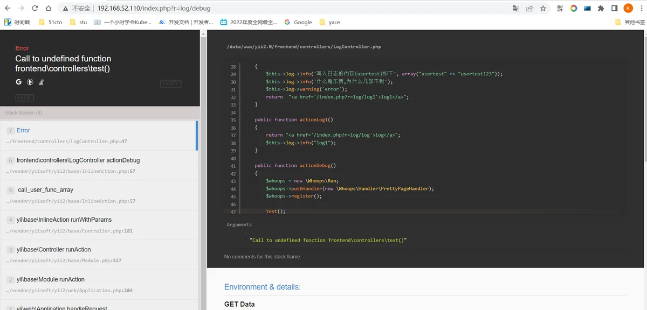Click the red Error title text
647x310 pixels.
22,48
